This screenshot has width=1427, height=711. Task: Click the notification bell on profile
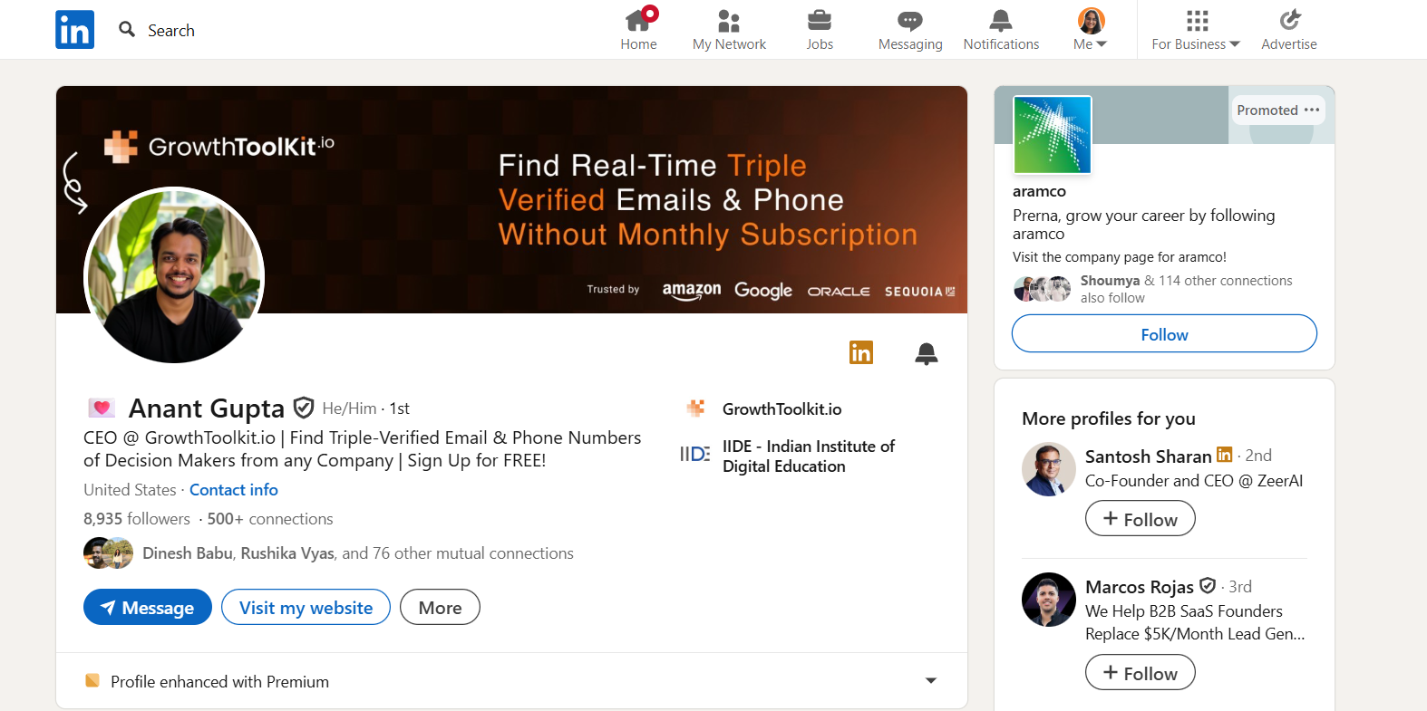[927, 353]
